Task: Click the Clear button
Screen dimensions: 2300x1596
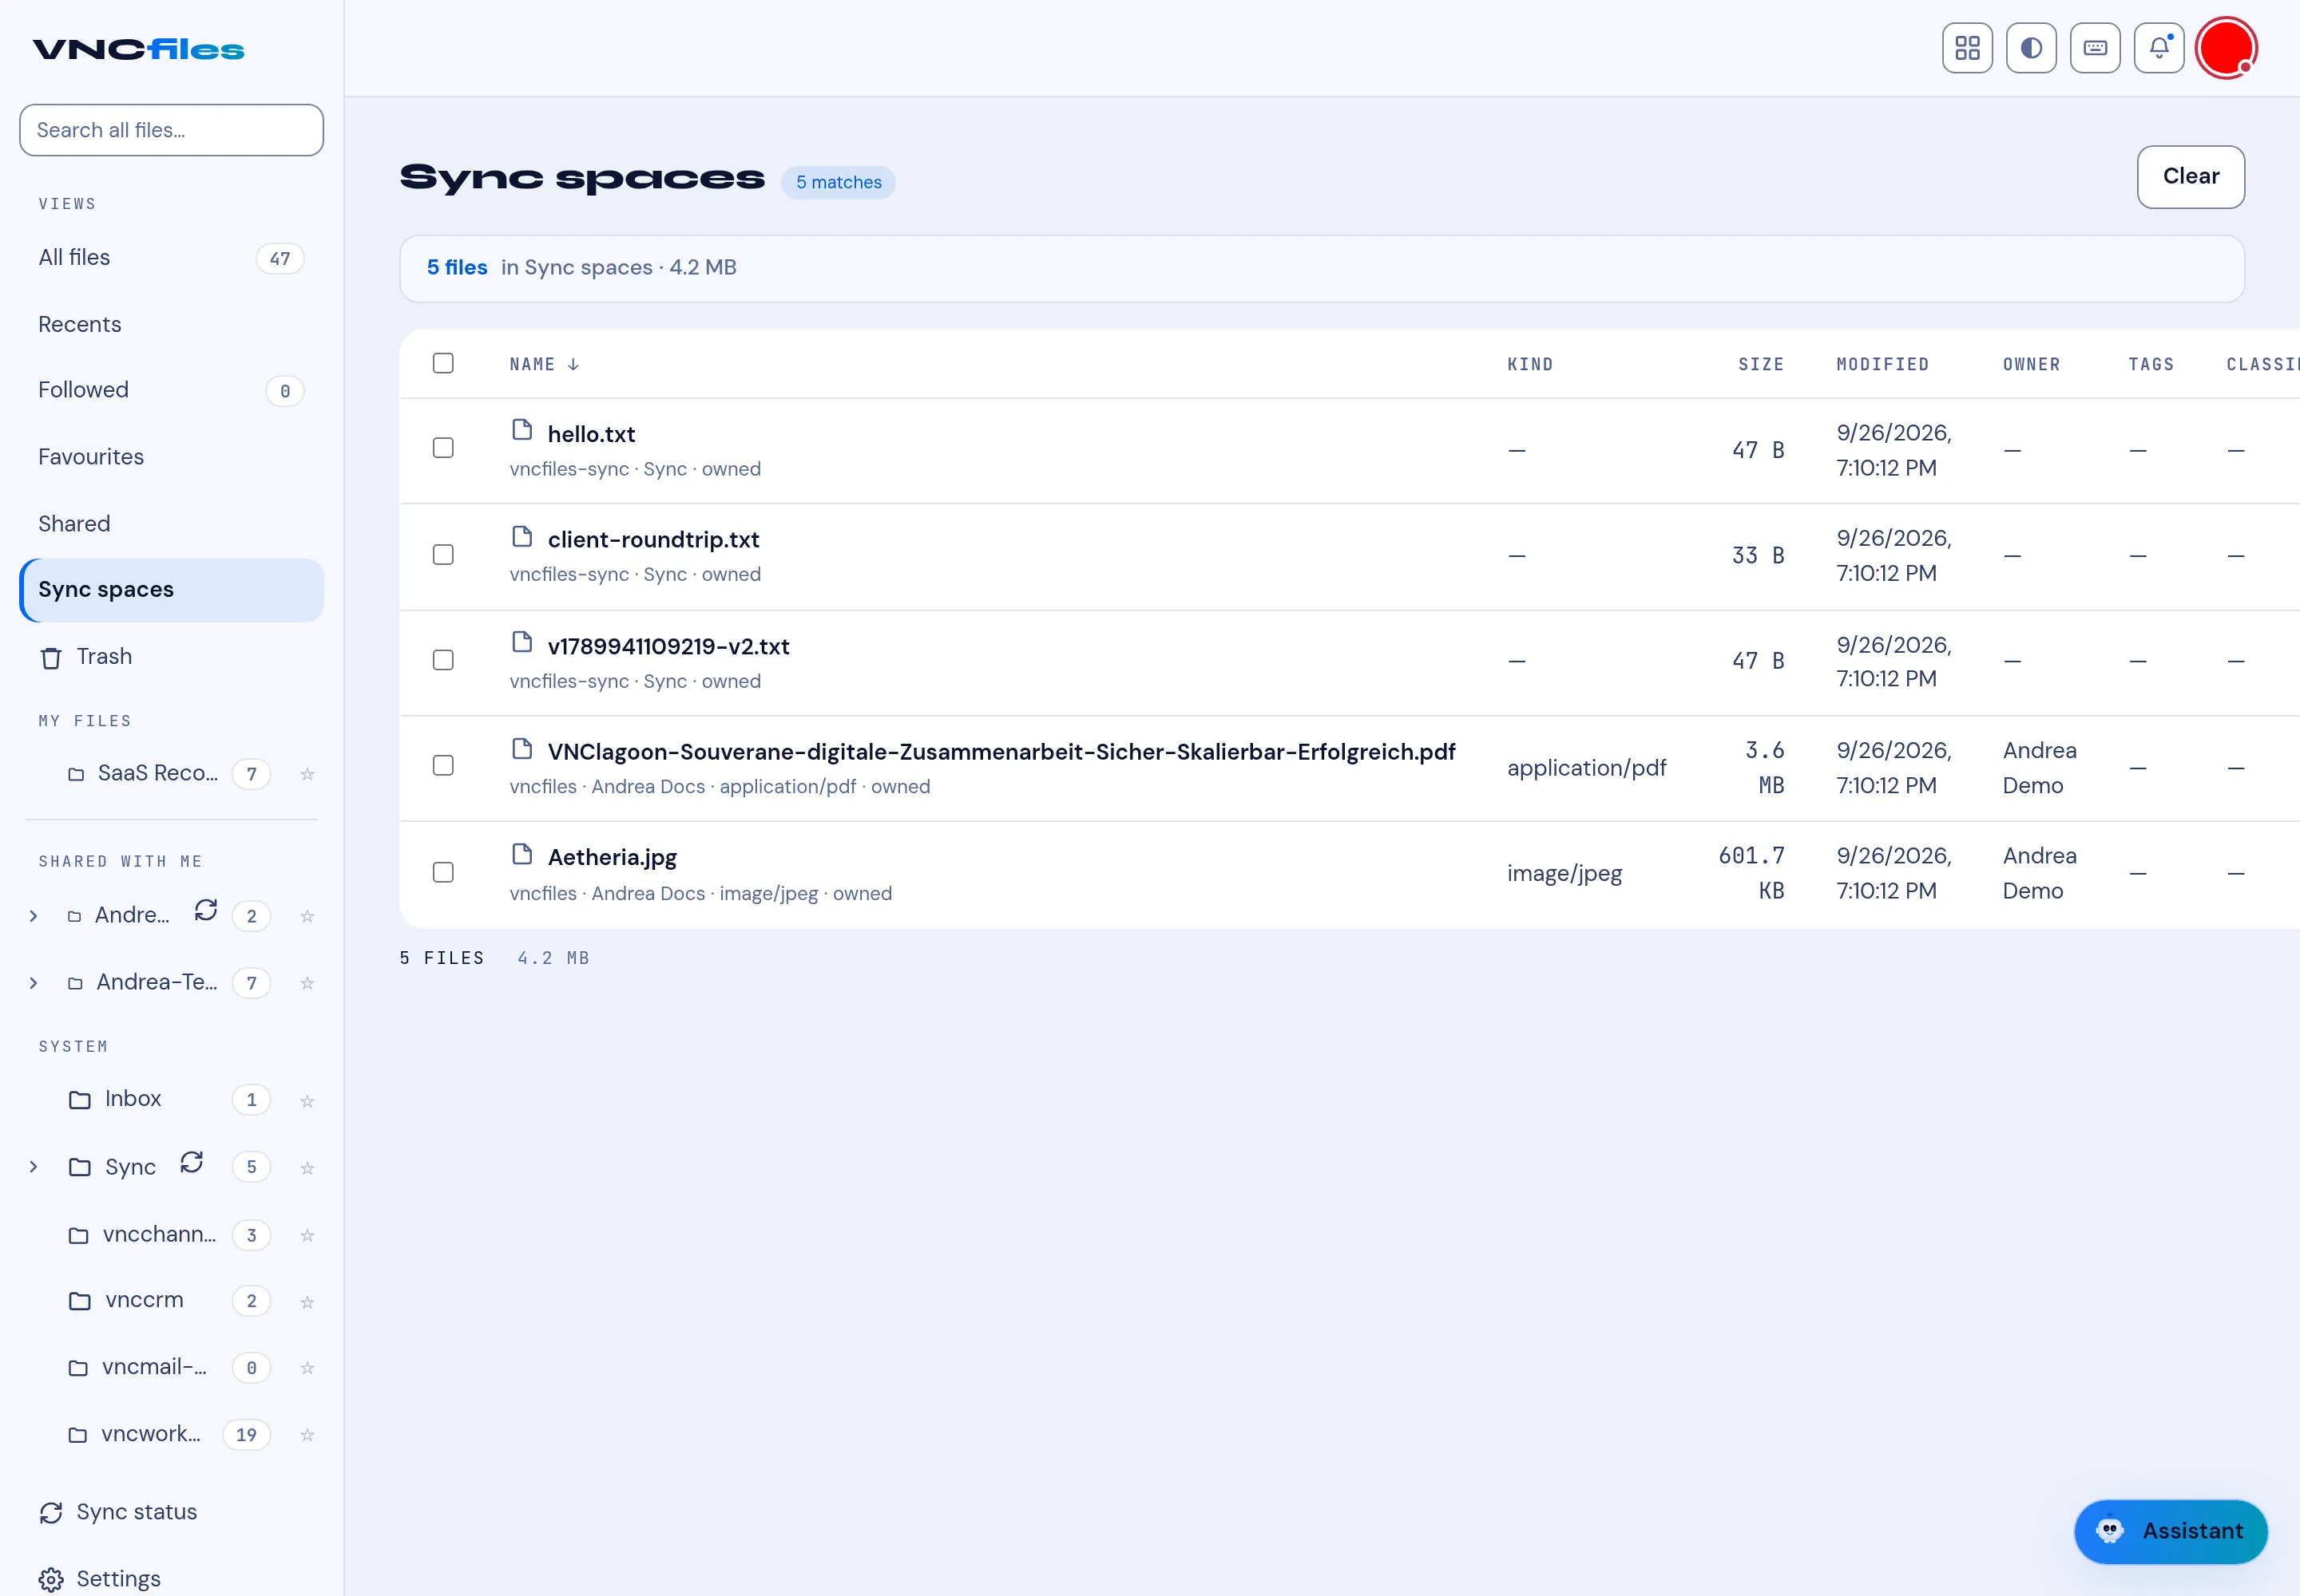Action: click(x=2190, y=177)
